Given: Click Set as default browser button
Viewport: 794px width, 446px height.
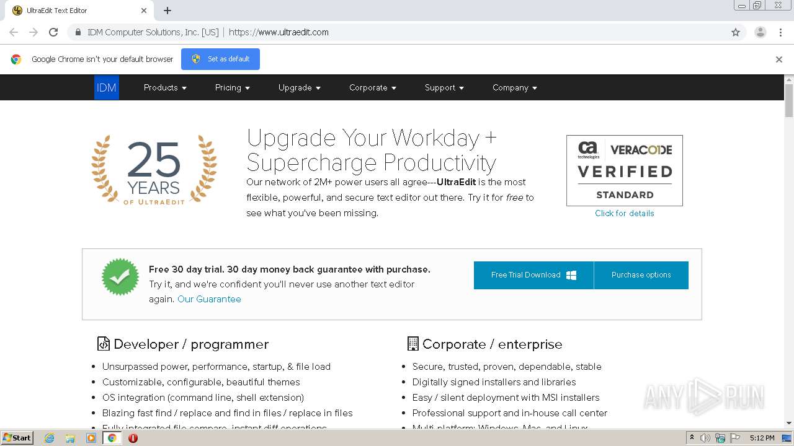Looking at the screenshot, I should tap(220, 59).
